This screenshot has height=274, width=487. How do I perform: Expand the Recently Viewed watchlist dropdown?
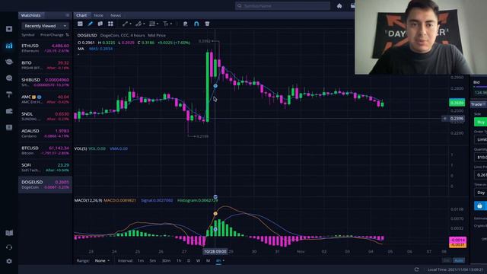[x=45, y=26]
